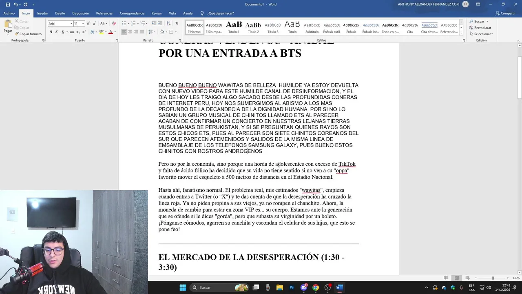Screen dimensions: 522x294
Task: Open the Párrafo dialog launcher
Action: point(179,40)
